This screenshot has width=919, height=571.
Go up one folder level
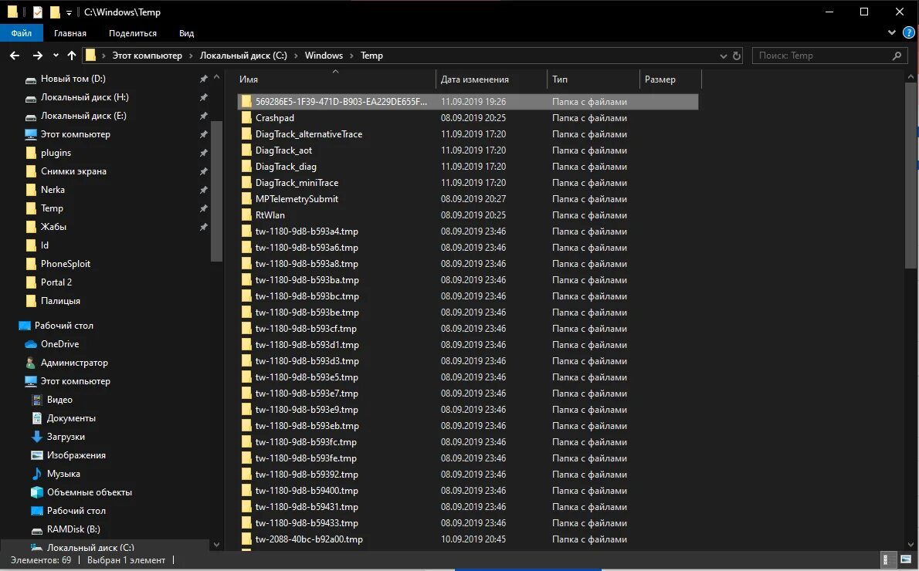tap(72, 56)
